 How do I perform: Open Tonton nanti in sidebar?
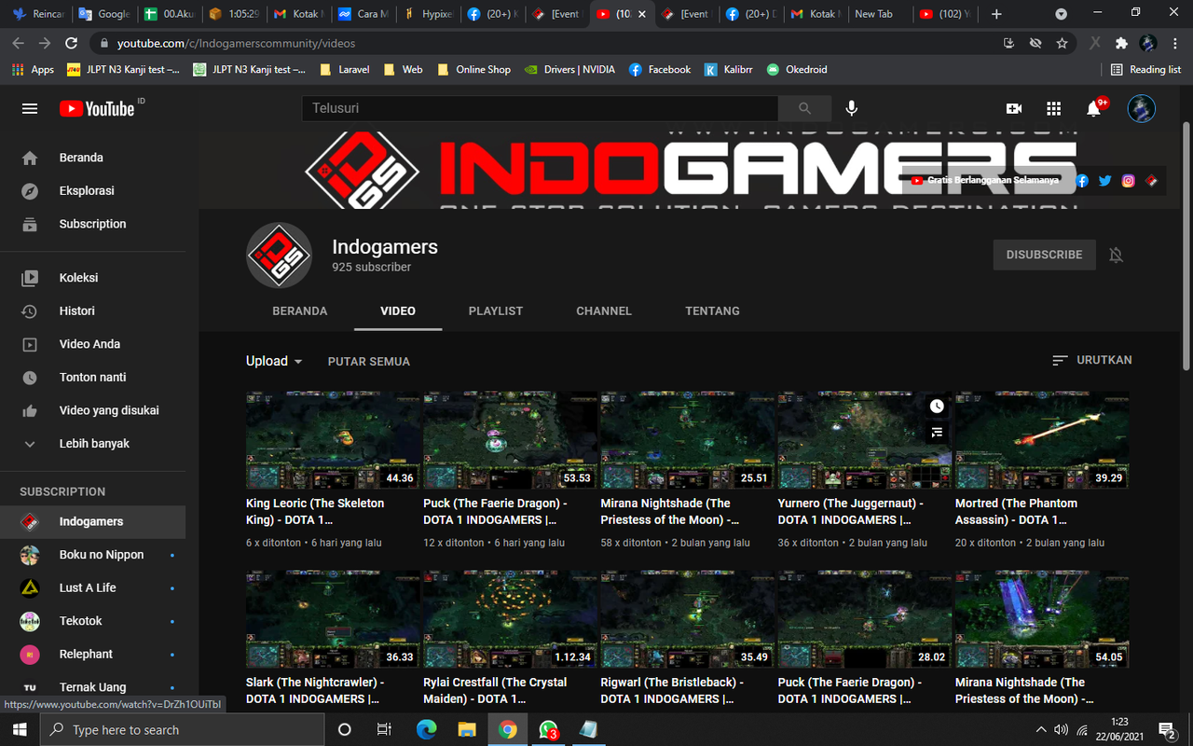pos(93,377)
